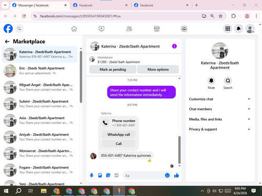Open Miguel Angel conversation

(40, 87)
